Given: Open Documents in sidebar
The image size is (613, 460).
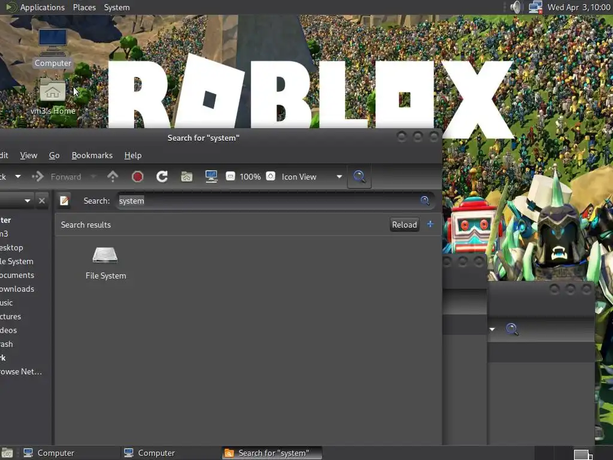Looking at the screenshot, I should point(17,275).
